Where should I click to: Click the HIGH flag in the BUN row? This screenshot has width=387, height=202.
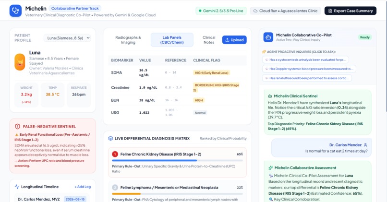pos(199,100)
